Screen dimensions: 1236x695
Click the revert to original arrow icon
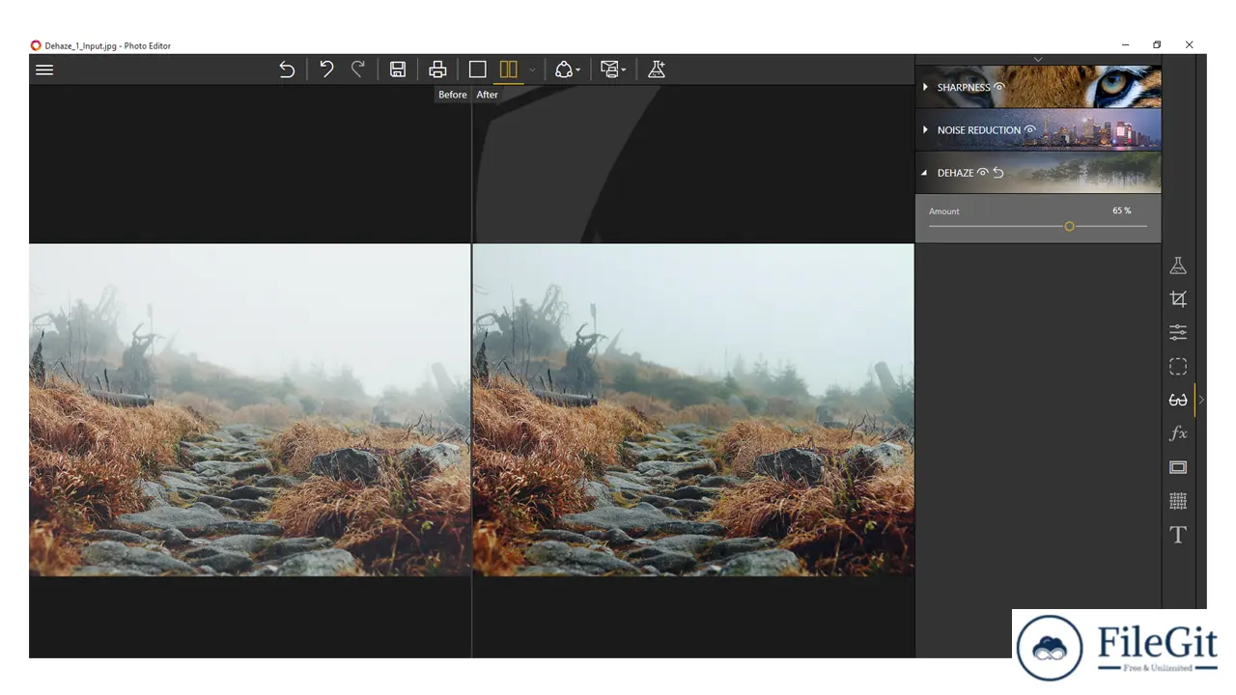pos(287,69)
